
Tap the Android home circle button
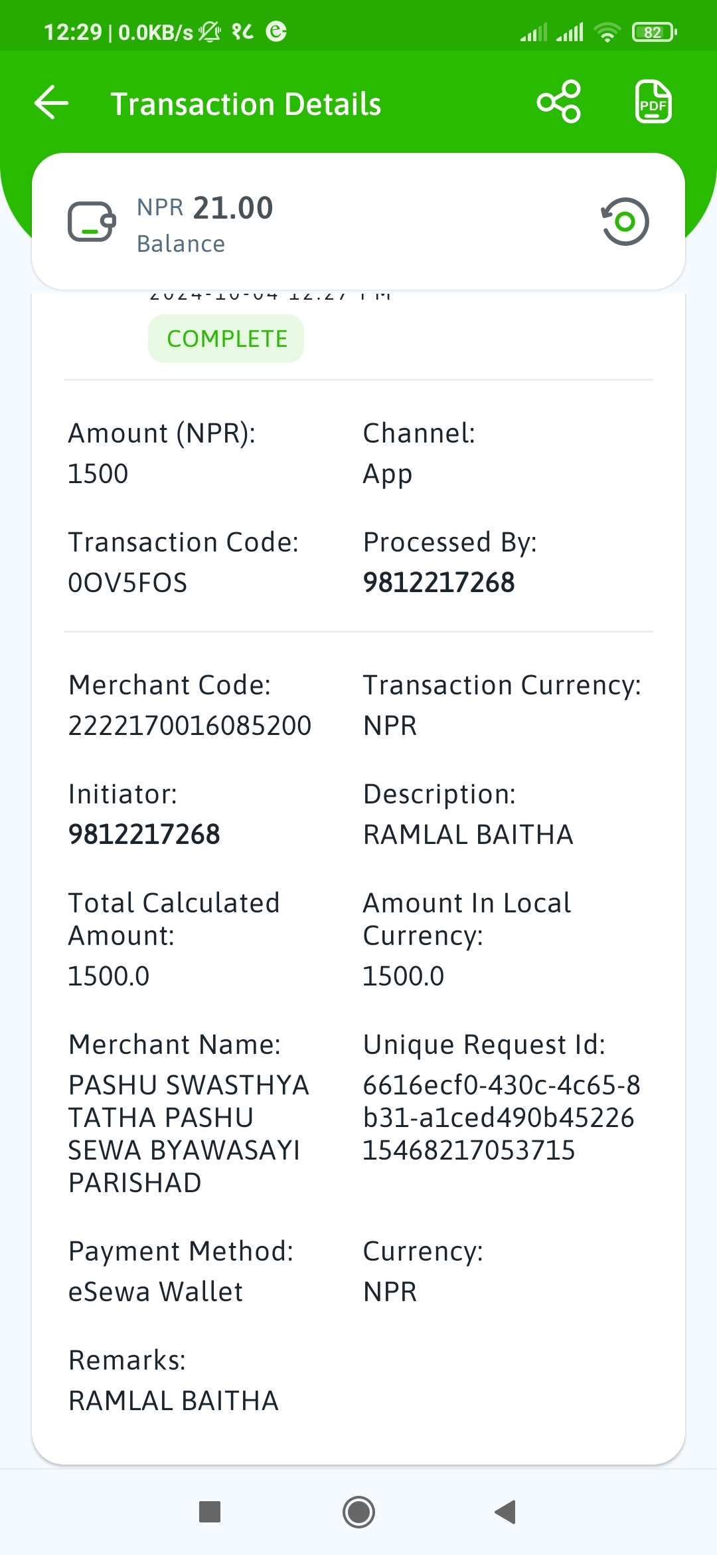tap(358, 1512)
